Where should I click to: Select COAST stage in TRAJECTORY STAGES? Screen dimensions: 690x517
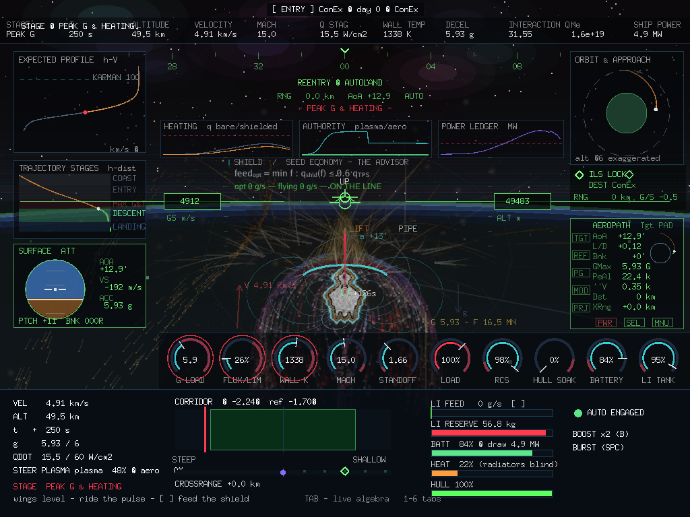pos(125,178)
